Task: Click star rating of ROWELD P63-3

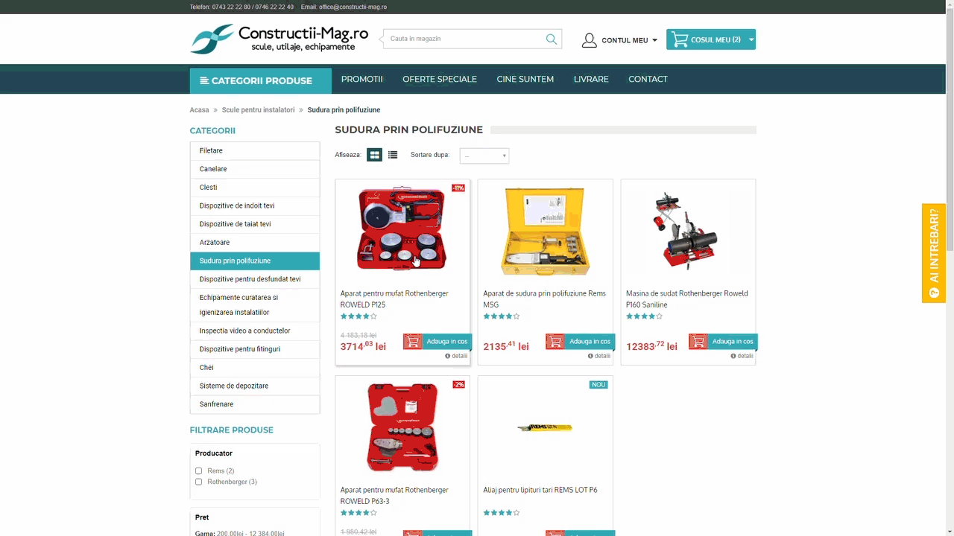Action: click(358, 513)
